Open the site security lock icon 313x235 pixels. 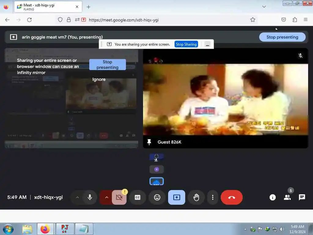tap(69, 20)
